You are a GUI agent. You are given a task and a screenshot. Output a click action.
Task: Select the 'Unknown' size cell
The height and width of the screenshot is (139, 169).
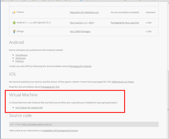150,12
